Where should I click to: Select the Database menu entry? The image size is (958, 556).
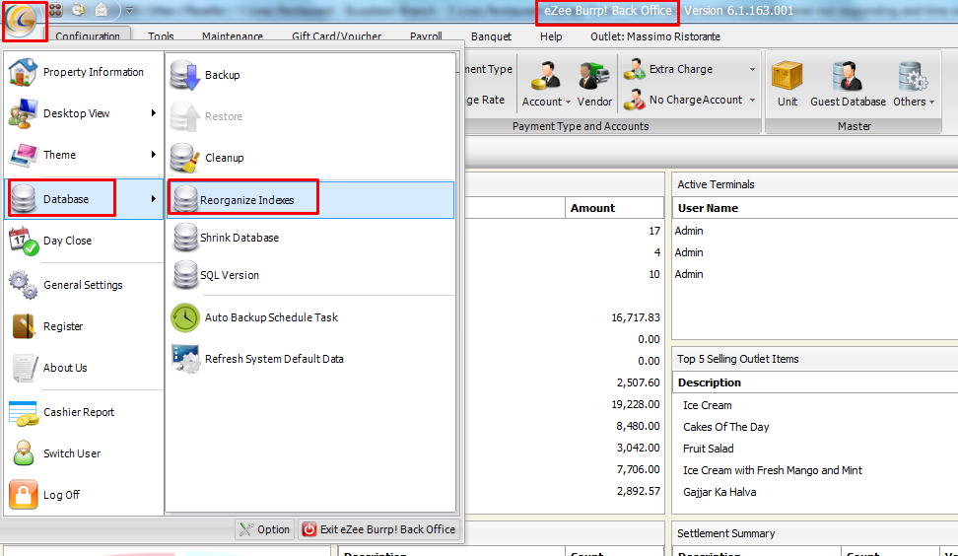84,199
